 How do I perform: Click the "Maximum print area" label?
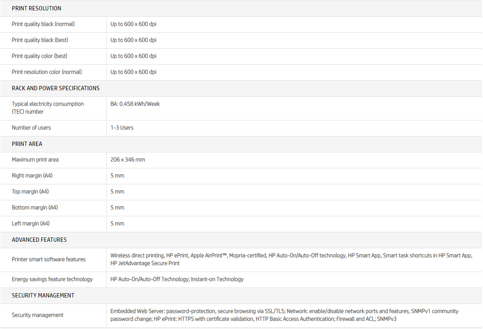[x=35, y=160]
